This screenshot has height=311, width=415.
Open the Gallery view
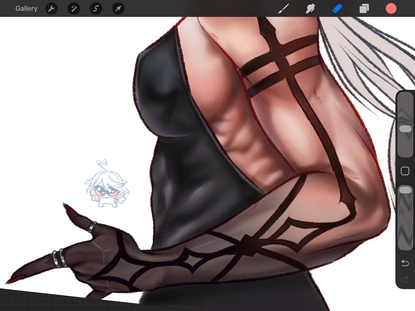[x=26, y=9]
